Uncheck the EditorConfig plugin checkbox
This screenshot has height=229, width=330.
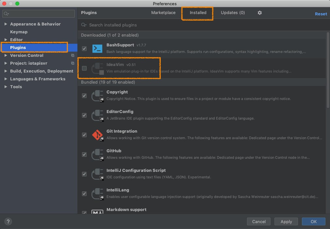click(84, 115)
